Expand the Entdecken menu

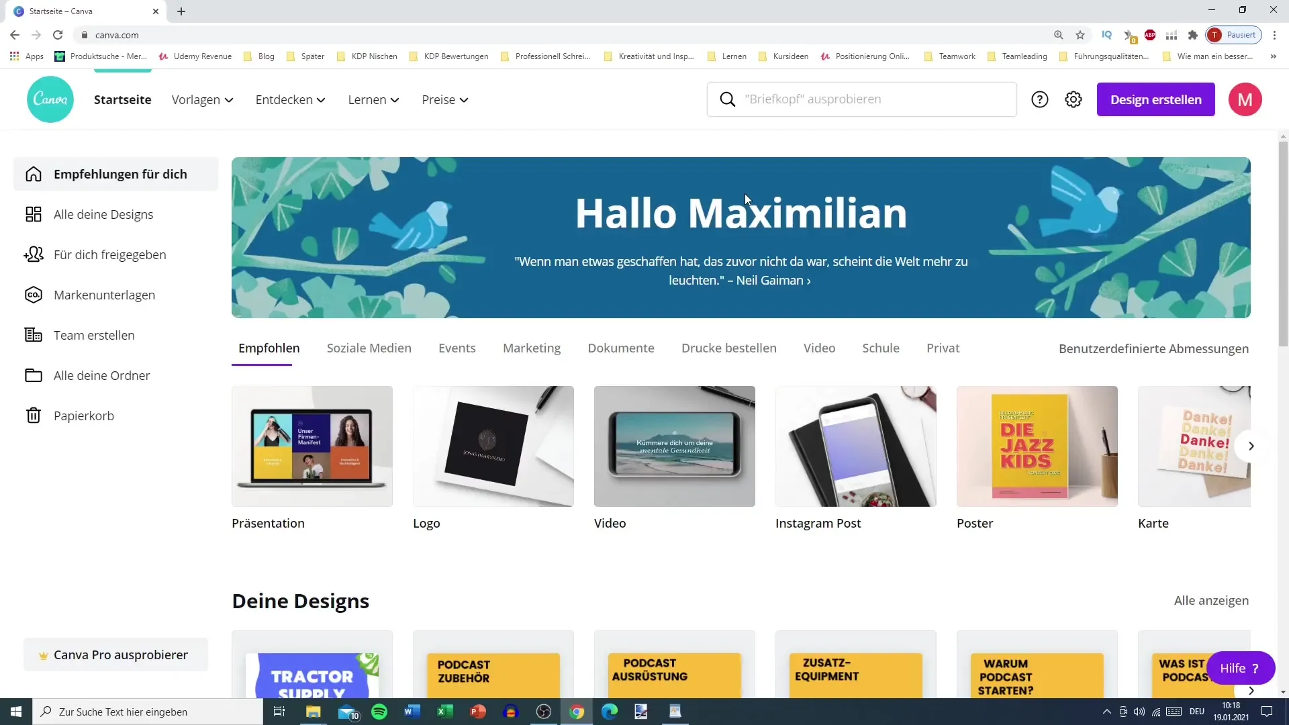(290, 99)
